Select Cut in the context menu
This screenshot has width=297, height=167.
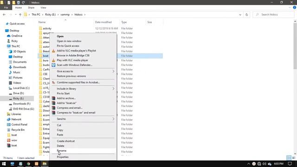(59, 125)
